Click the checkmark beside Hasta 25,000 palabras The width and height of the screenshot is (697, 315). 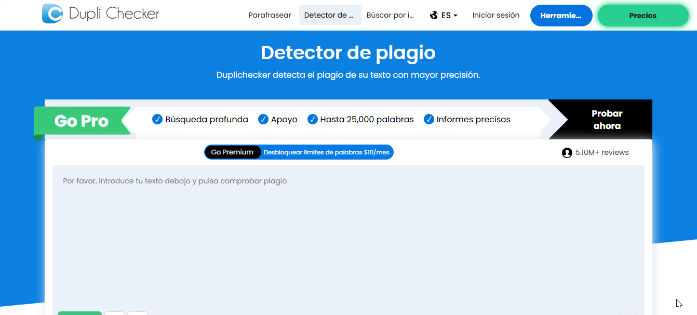(313, 119)
